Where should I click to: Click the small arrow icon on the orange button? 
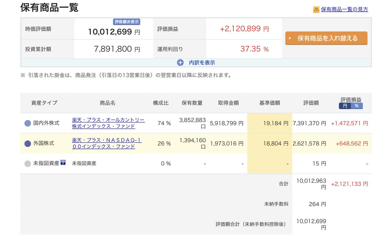(290, 38)
